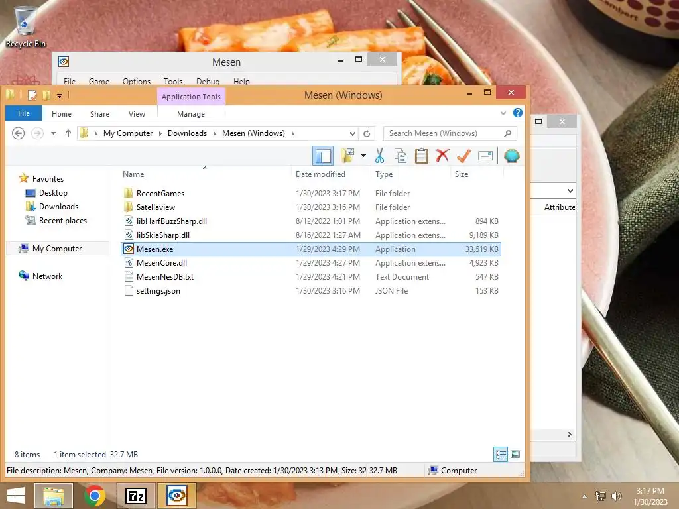
Task: Switch to Details view in status bar
Action: point(501,454)
